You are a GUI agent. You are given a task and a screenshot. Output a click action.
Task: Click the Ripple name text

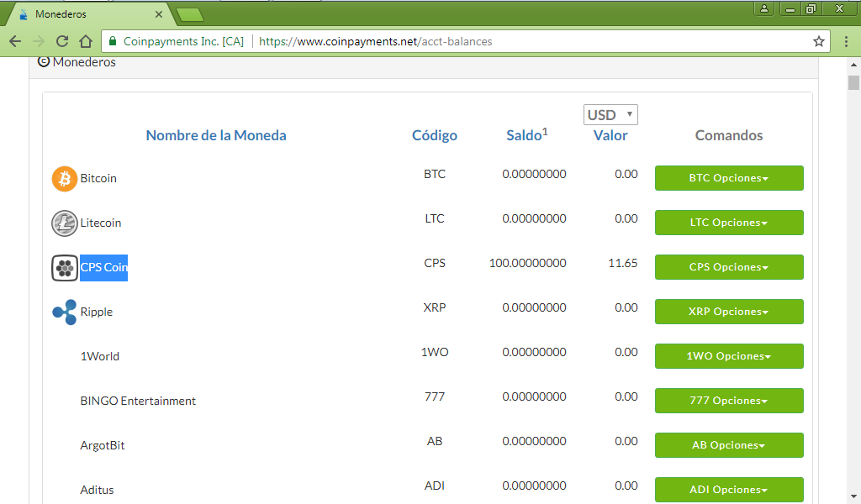pos(96,312)
